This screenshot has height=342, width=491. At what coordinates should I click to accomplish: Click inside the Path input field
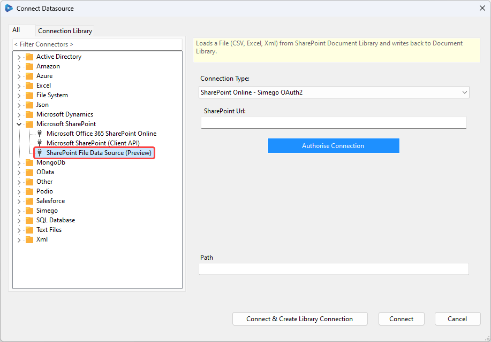333,269
